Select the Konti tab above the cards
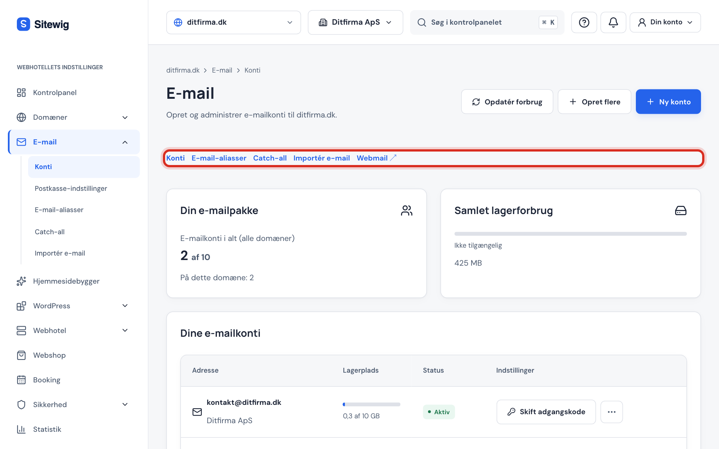Screen dimensions: 719x449 (175, 158)
